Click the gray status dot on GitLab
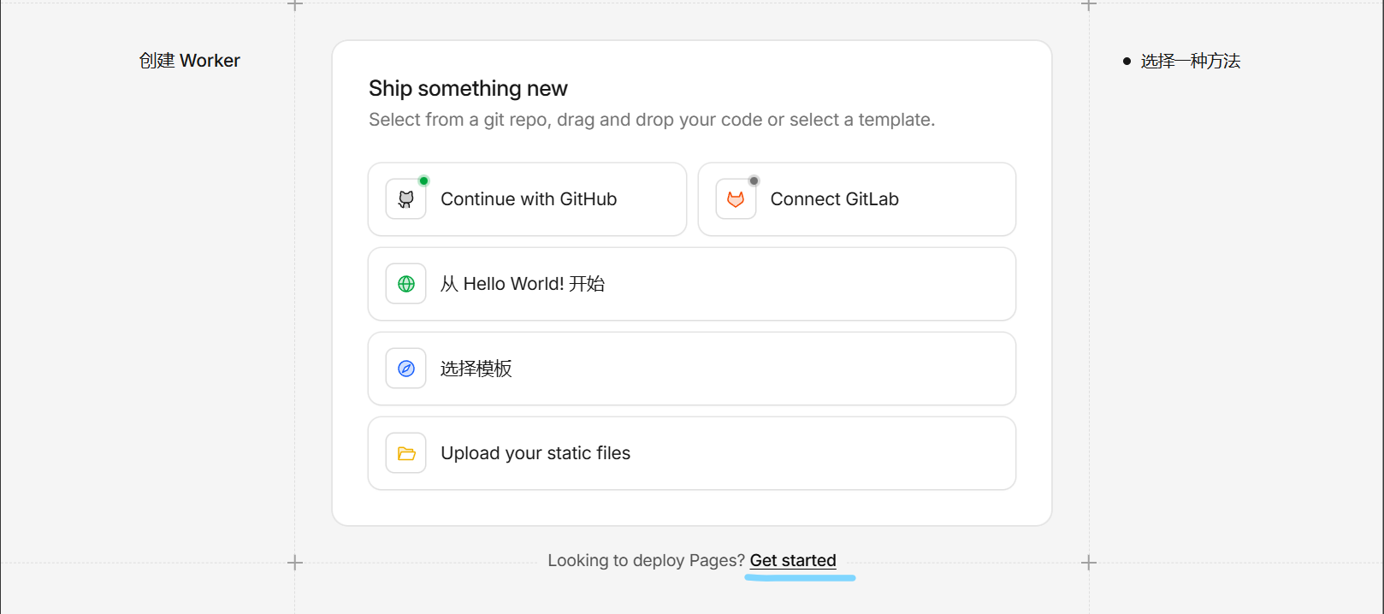The image size is (1384, 614). pyautogui.click(x=754, y=180)
